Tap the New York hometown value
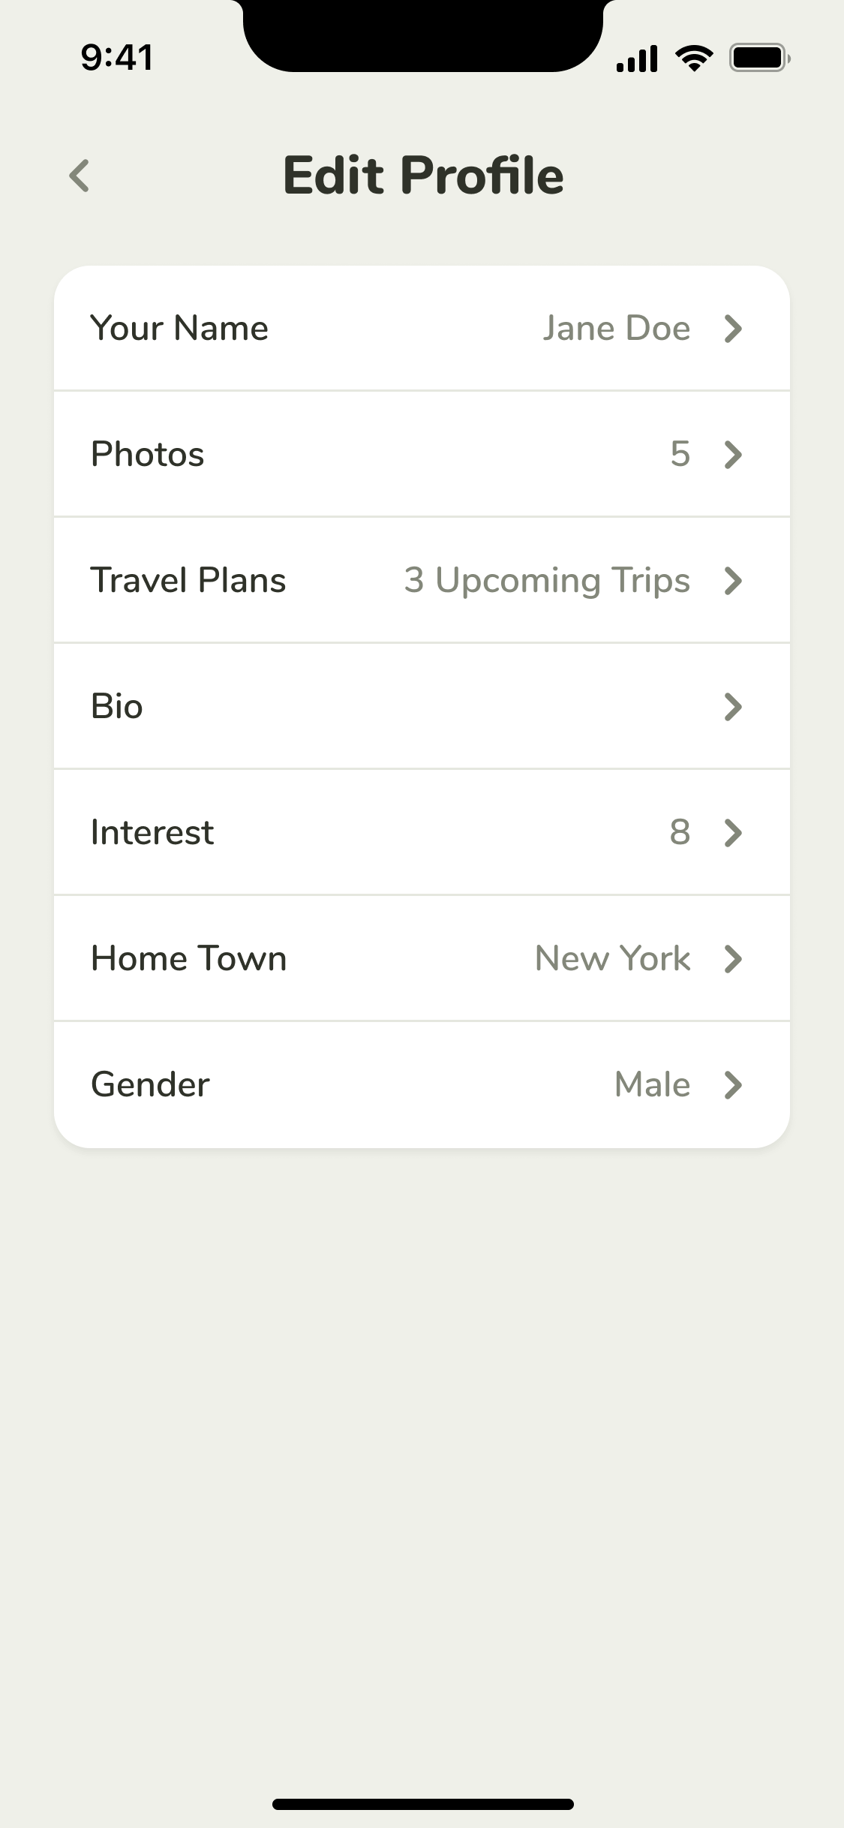 (612, 959)
